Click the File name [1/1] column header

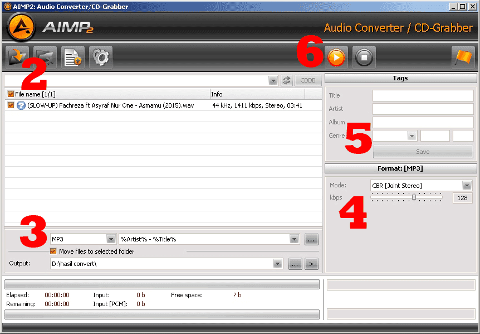(x=107, y=94)
